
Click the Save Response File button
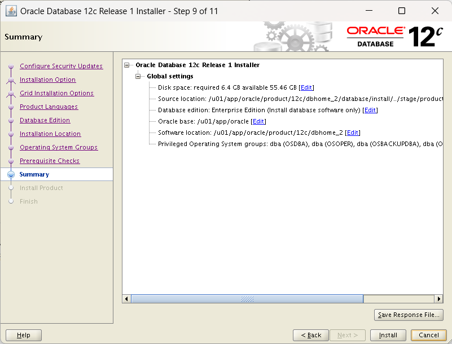coord(409,315)
